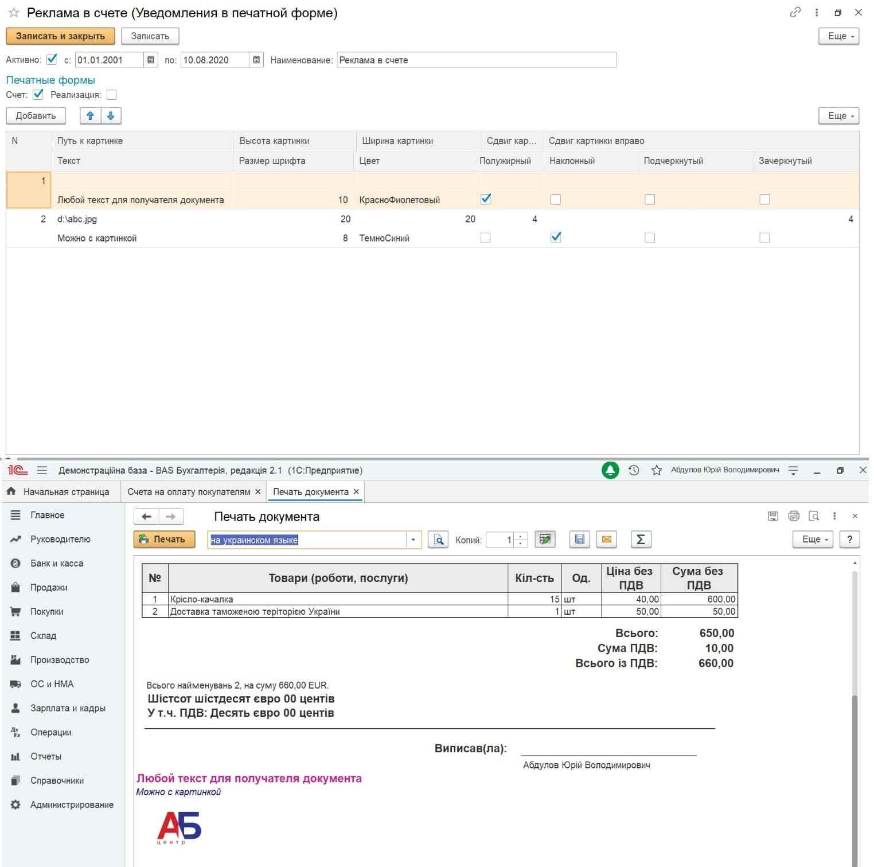Toggle the Активно checkbox
The height and width of the screenshot is (867, 874).
(x=52, y=60)
